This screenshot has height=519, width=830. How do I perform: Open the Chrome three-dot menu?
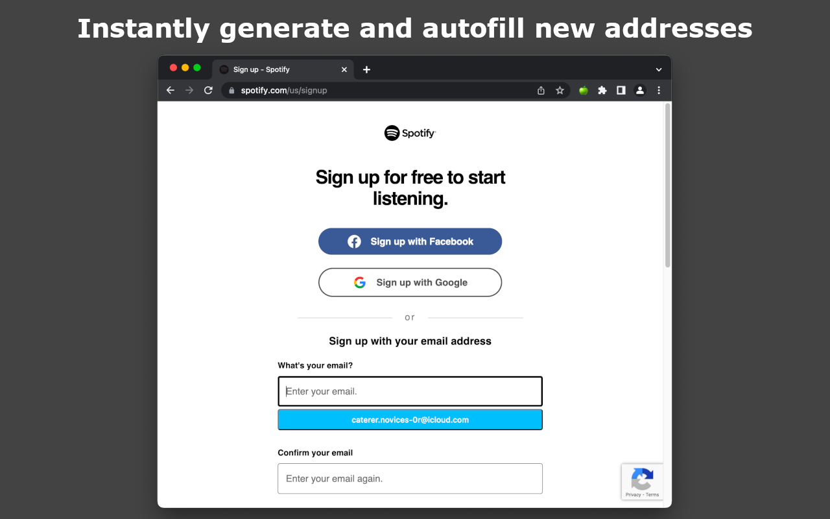point(659,90)
